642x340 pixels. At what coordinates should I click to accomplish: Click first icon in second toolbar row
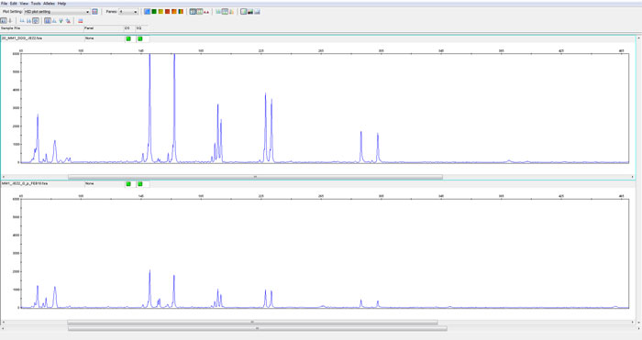pyautogui.click(x=4, y=21)
